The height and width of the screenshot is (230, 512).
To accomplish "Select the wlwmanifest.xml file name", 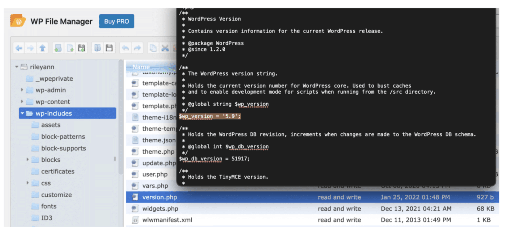I will click(x=167, y=220).
